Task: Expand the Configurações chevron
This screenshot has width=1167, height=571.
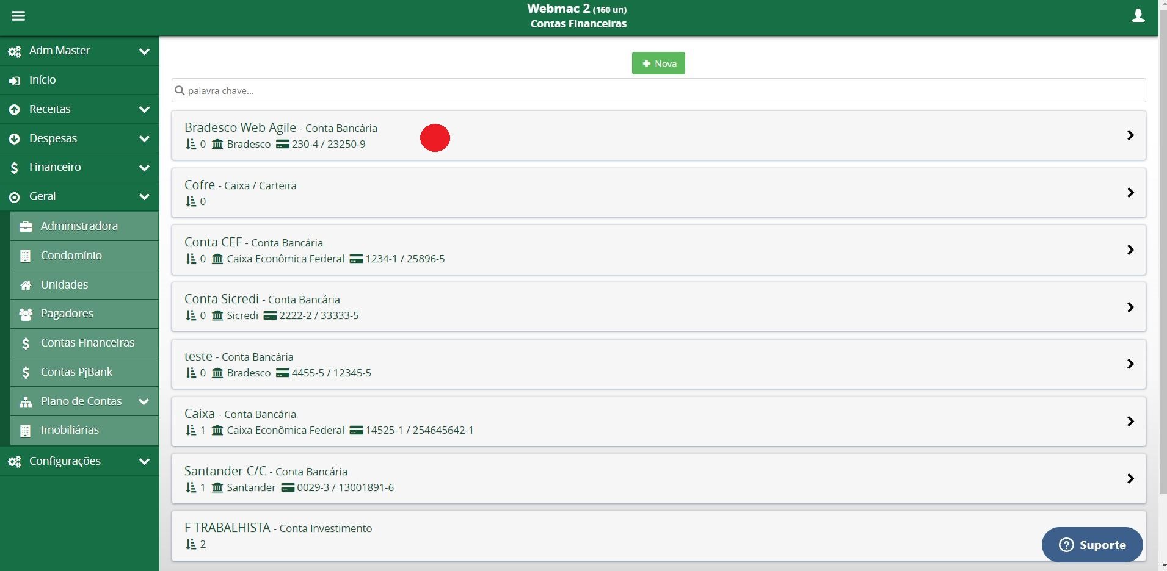Action: coord(144,462)
